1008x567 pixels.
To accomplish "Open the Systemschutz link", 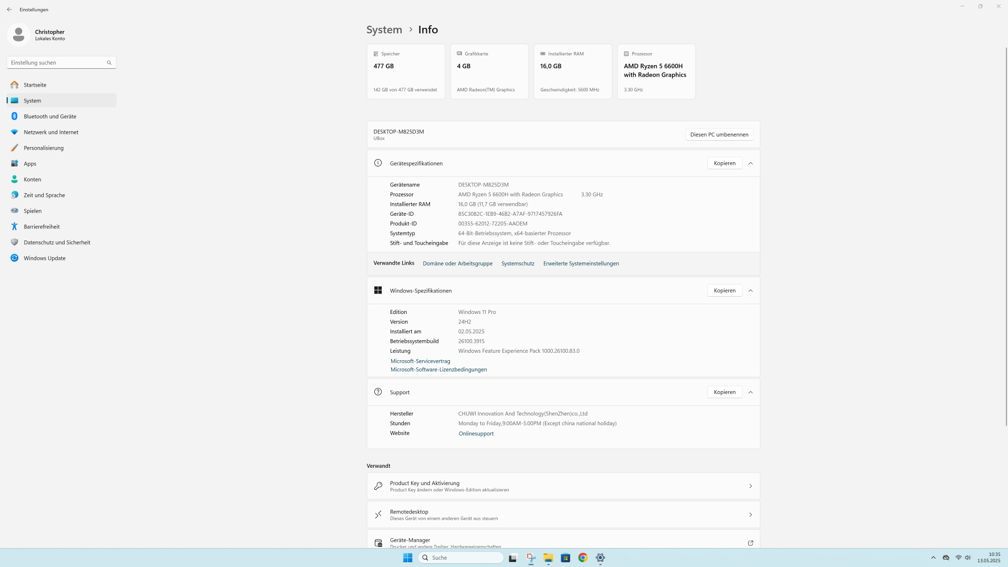I will (518, 264).
